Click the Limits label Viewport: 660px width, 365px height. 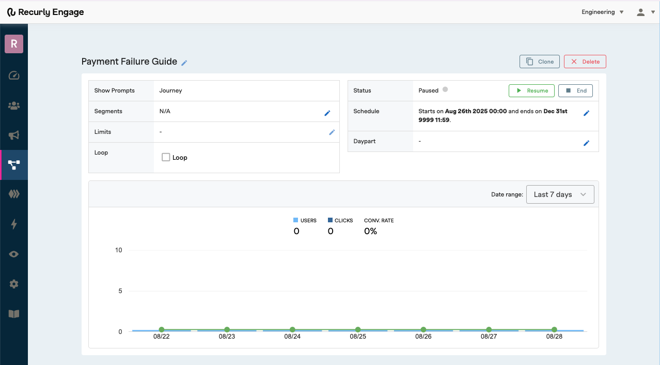103,132
